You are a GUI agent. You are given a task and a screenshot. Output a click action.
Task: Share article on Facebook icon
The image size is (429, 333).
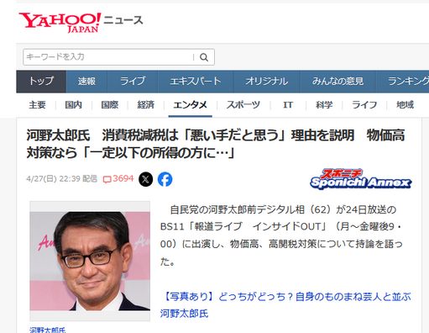165,179
